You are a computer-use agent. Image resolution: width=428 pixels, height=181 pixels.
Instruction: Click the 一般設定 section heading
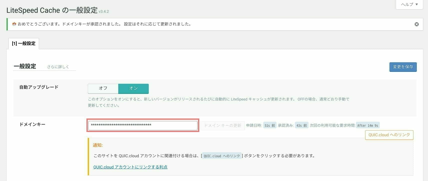25,66
